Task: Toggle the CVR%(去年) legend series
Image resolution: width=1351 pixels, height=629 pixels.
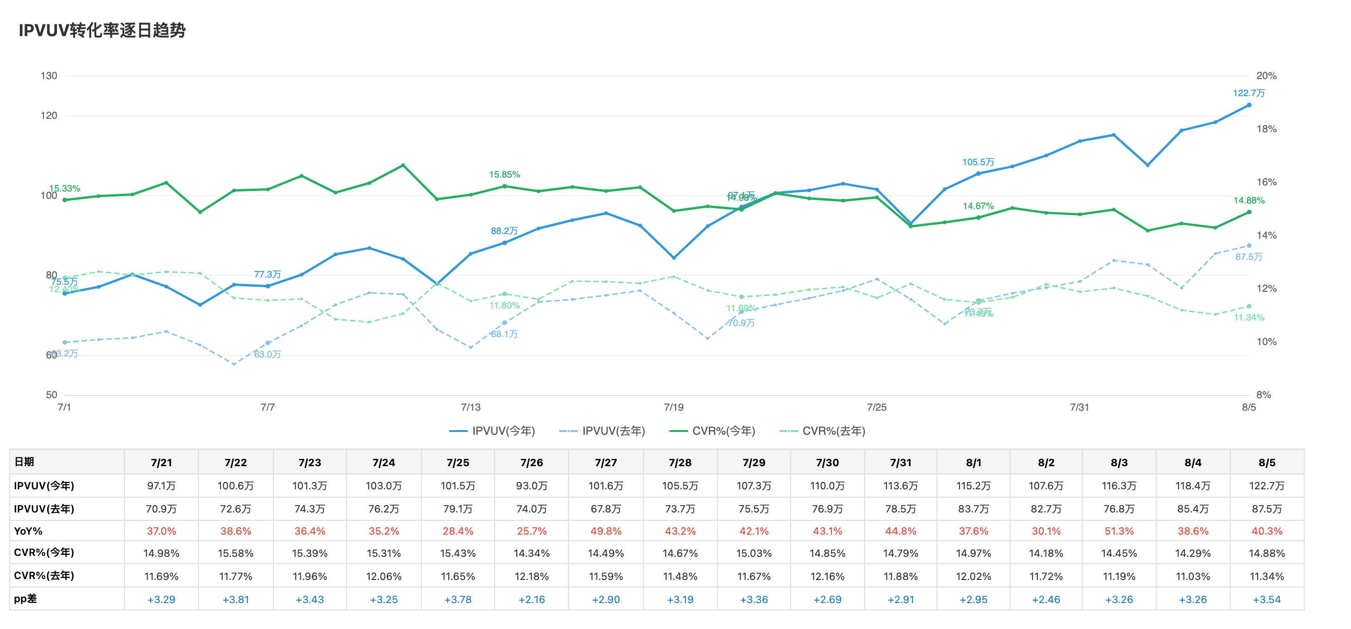Action: [822, 431]
